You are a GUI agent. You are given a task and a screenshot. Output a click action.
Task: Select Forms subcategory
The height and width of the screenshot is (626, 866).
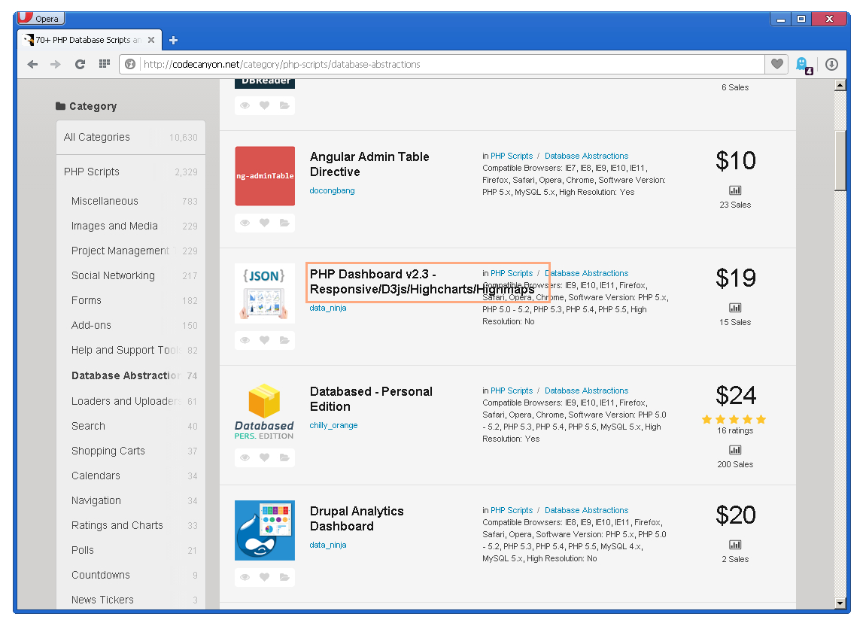click(x=131, y=300)
